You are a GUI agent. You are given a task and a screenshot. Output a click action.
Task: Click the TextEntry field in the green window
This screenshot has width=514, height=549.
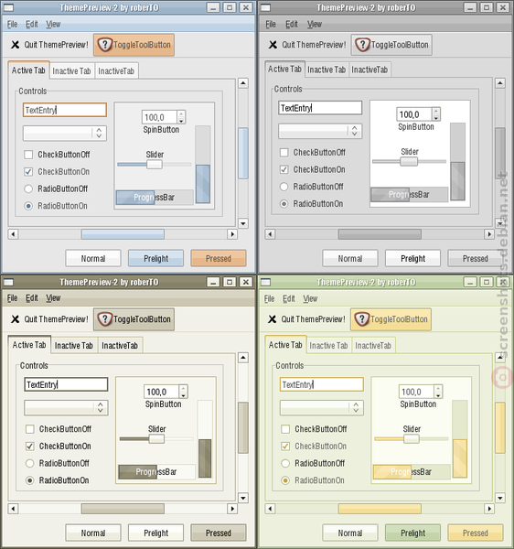(x=322, y=384)
